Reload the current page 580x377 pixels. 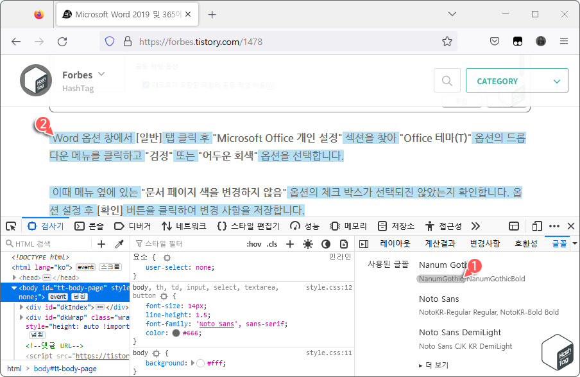pyautogui.click(x=62, y=42)
